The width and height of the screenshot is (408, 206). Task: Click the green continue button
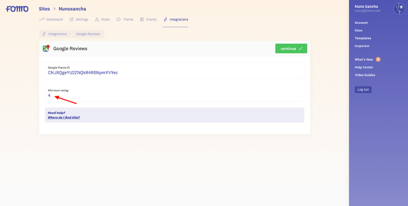[291, 48]
